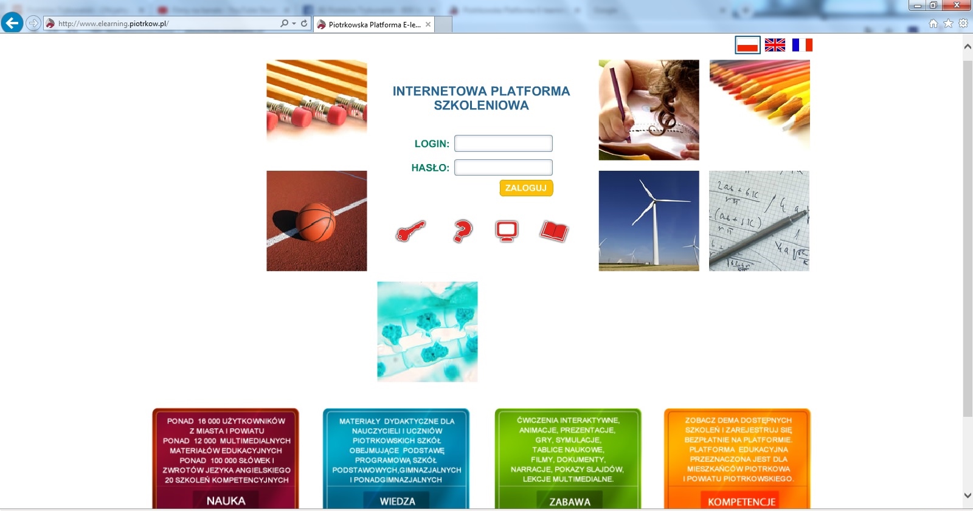Open help via red question mark icon
The height and width of the screenshot is (511, 973).
(462, 231)
